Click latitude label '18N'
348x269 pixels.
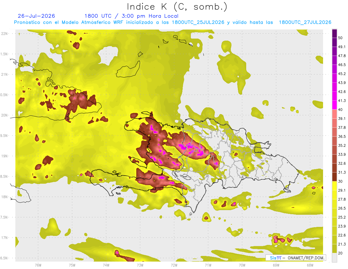(x=5, y=197)
